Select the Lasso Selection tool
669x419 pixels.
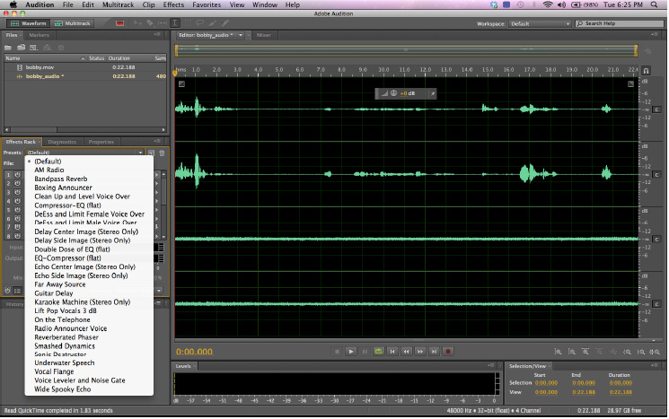(x=199, y=23)
